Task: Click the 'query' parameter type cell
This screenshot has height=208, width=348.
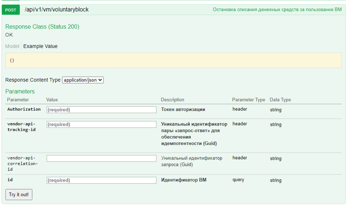Action: coord(238,180)
